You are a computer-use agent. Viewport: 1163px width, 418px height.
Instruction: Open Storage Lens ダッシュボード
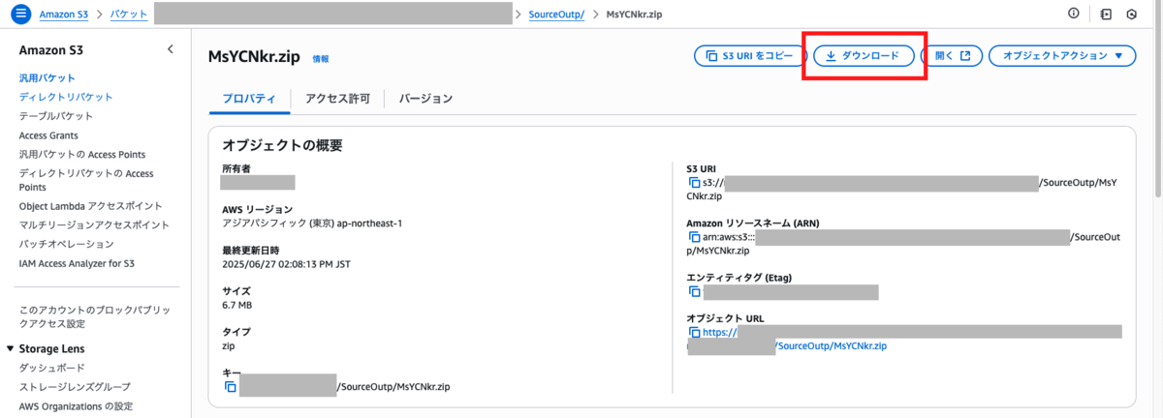[51, 368]
